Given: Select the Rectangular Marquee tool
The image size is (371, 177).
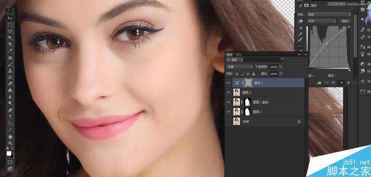Looking at the screenshot, I should click(x=10, y=25).
